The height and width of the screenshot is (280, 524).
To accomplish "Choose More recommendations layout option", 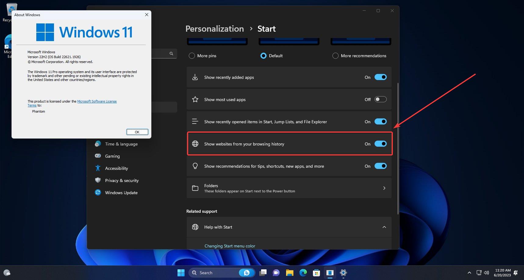I will [x=336, y=56].
